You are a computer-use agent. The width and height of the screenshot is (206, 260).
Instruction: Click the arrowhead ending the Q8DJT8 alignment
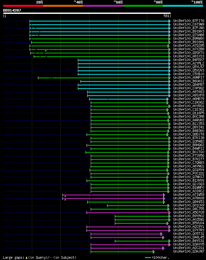click(x=168, y=135)
